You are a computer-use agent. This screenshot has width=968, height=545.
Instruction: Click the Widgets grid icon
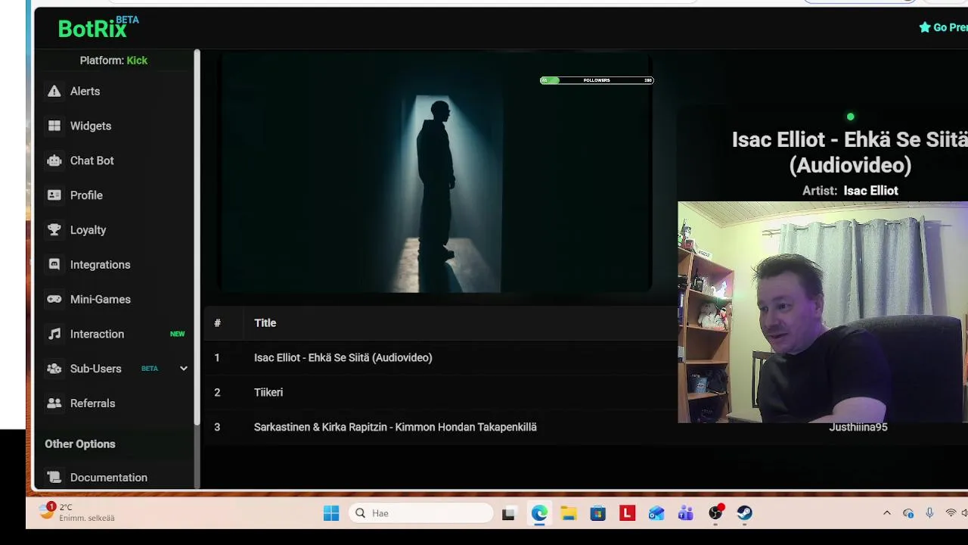point(54,126)
